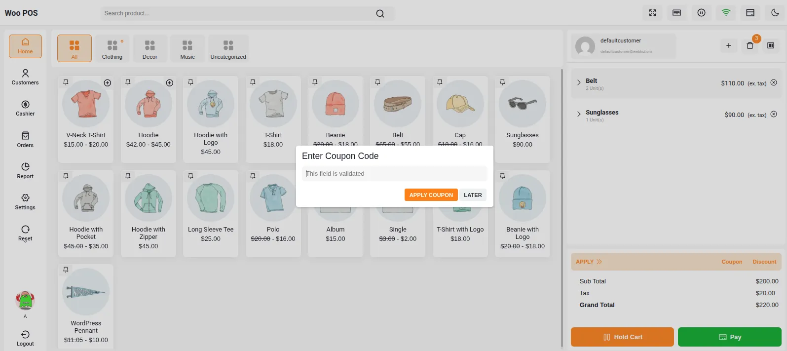Expand the Belt cart item details
Screen dimensions: 787x351
tap(579, 83)
